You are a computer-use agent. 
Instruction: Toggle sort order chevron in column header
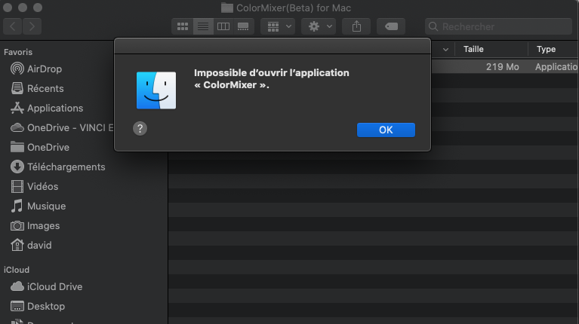tap(445, 50)
